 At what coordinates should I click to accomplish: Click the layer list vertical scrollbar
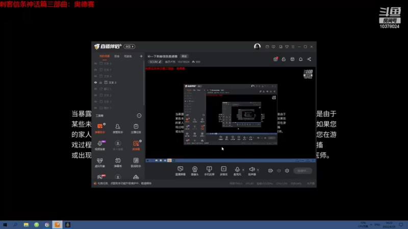click(x=144, y=83)
